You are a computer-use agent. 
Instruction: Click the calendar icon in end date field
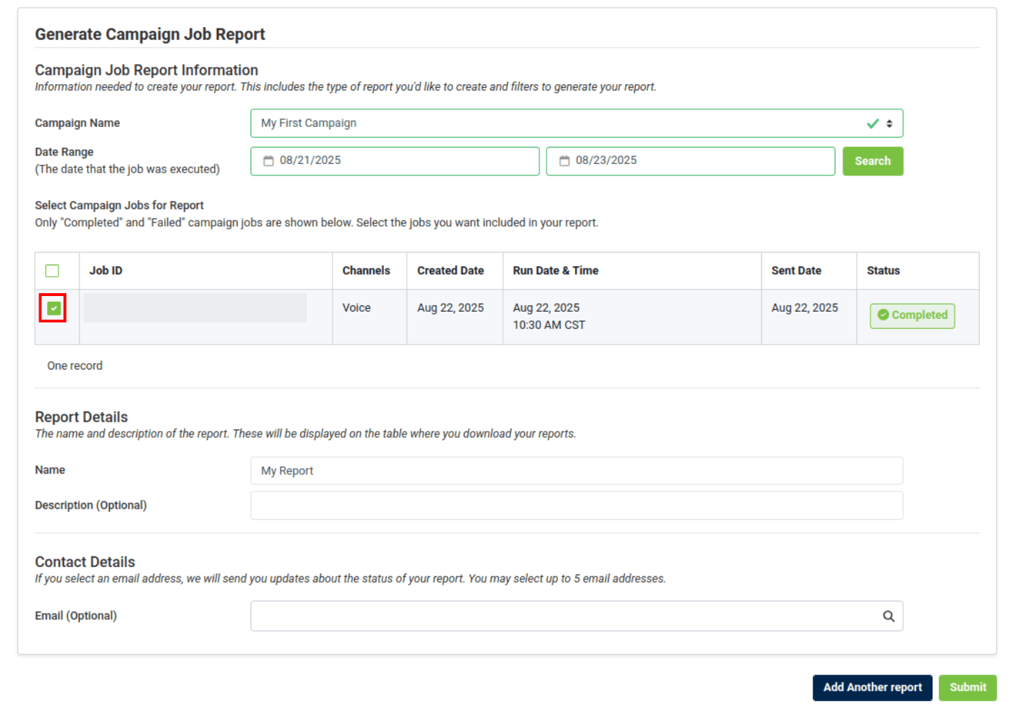coord(564,161)
